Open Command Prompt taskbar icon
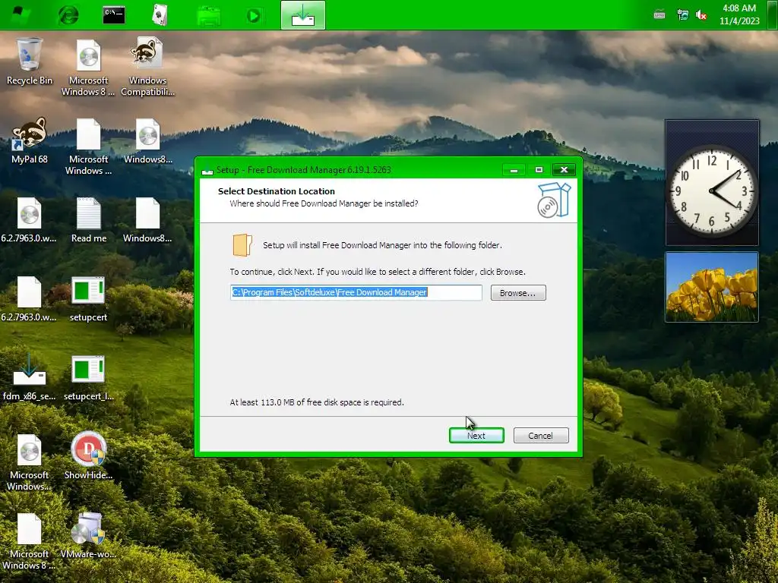 114,15
